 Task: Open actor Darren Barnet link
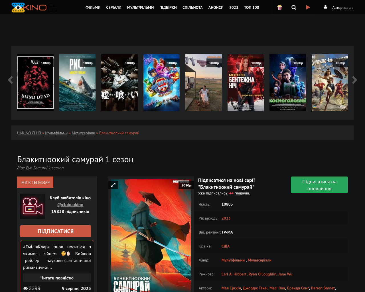(323, 288)
